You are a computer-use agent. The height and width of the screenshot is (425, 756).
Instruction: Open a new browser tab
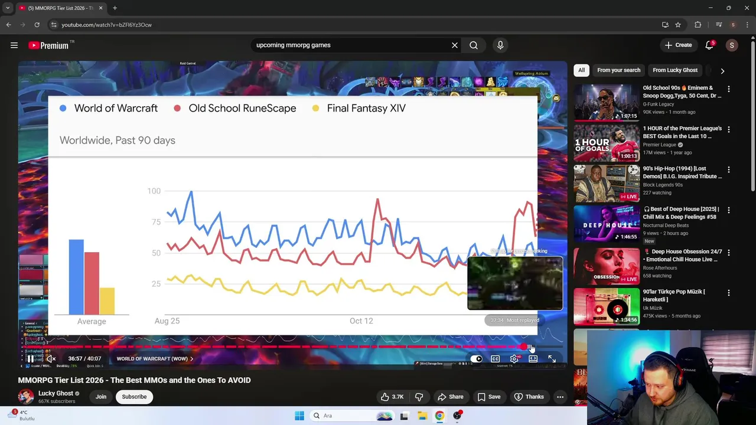click(x=115, y=8)
